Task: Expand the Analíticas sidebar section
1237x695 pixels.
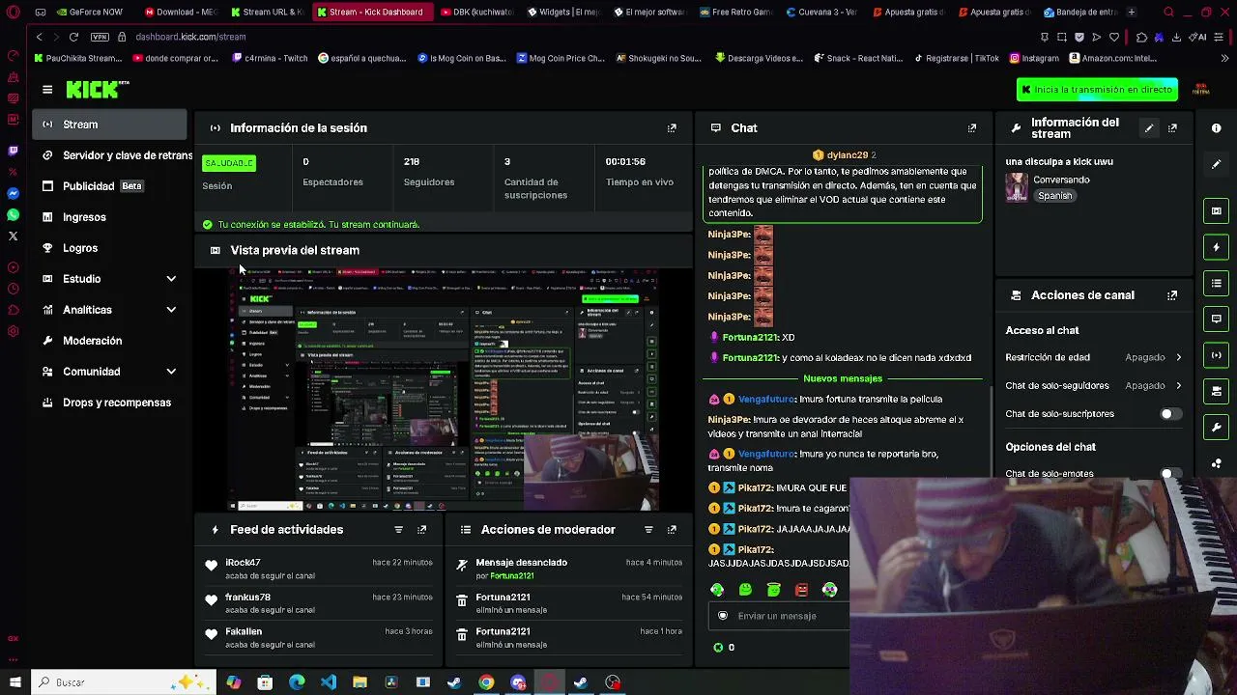Action: point(171,310)
